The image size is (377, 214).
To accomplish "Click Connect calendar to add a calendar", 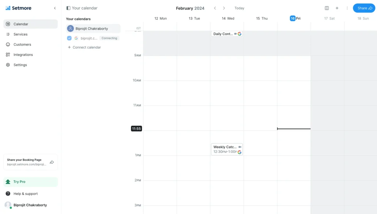I will click(x=84, y=47).
